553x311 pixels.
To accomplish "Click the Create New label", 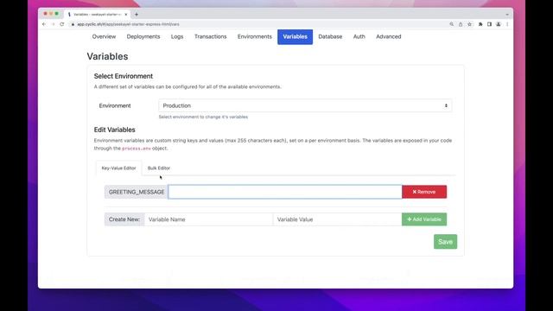I will (124, 219).
